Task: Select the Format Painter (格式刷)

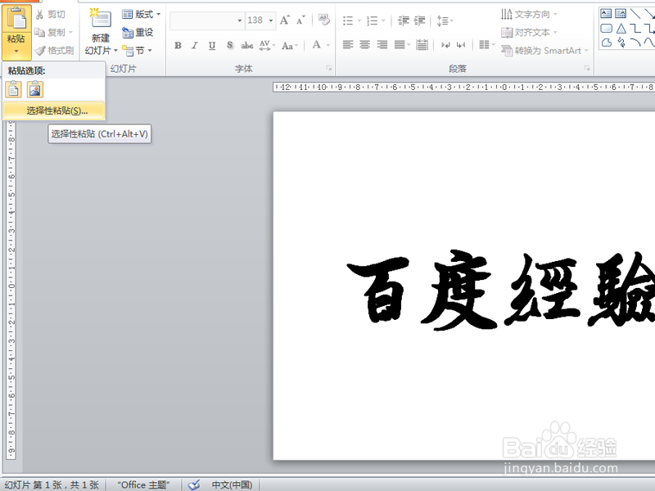Action: (55, 51)
